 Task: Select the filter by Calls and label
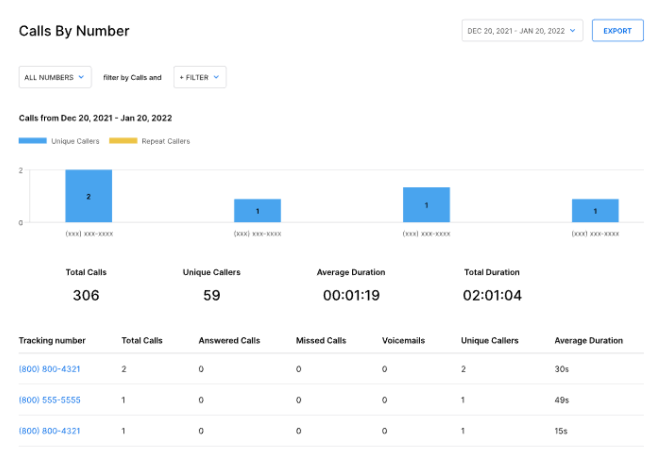pos(132,77)
